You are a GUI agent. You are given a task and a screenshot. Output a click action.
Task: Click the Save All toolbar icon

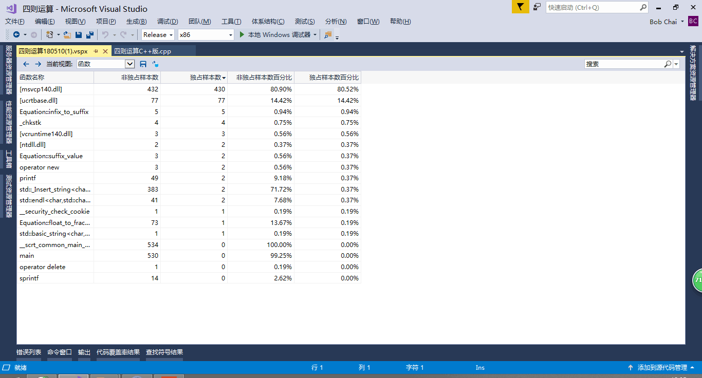(x=90, y=35)
